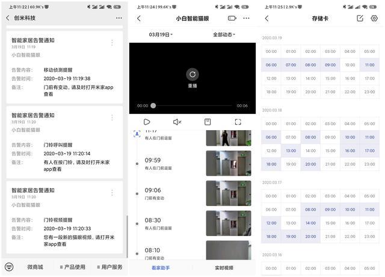
Task: Select 16:00 slot under 2020.03.18
Action: pos(350,151)
